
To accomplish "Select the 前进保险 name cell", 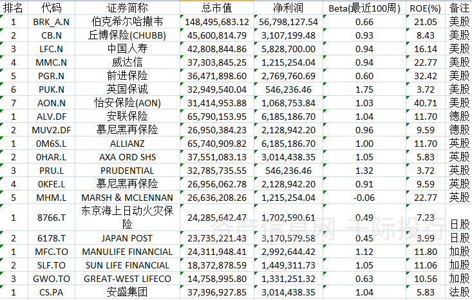I will (127, 76).
